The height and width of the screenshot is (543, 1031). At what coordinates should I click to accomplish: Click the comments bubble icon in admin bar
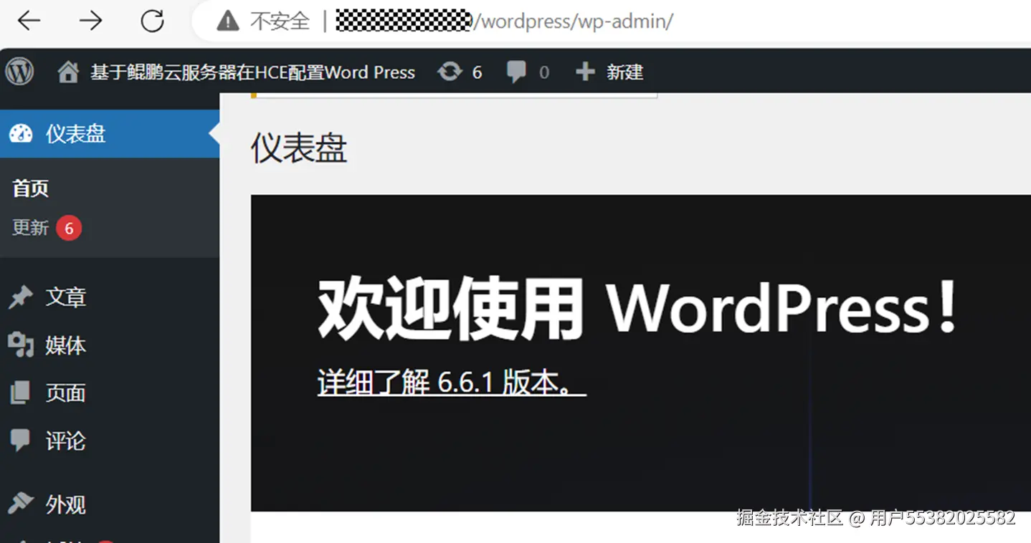[516, 72]
